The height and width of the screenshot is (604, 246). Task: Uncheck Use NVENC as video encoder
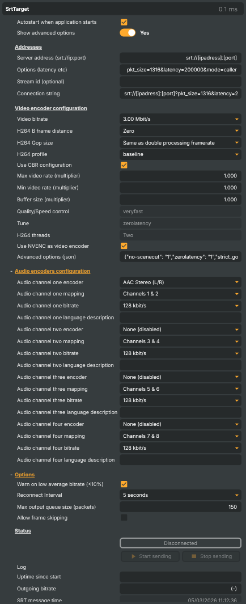[x=124, y=246]
